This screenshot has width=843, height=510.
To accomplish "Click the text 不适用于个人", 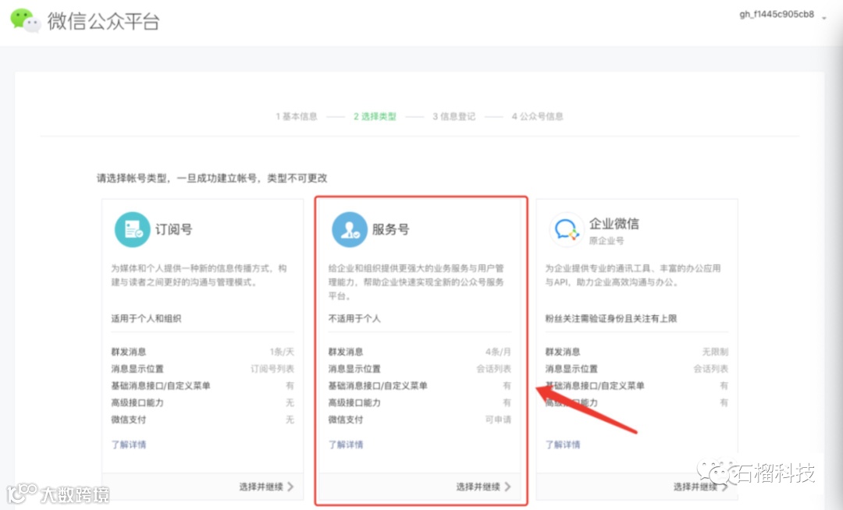I will 354,318.
